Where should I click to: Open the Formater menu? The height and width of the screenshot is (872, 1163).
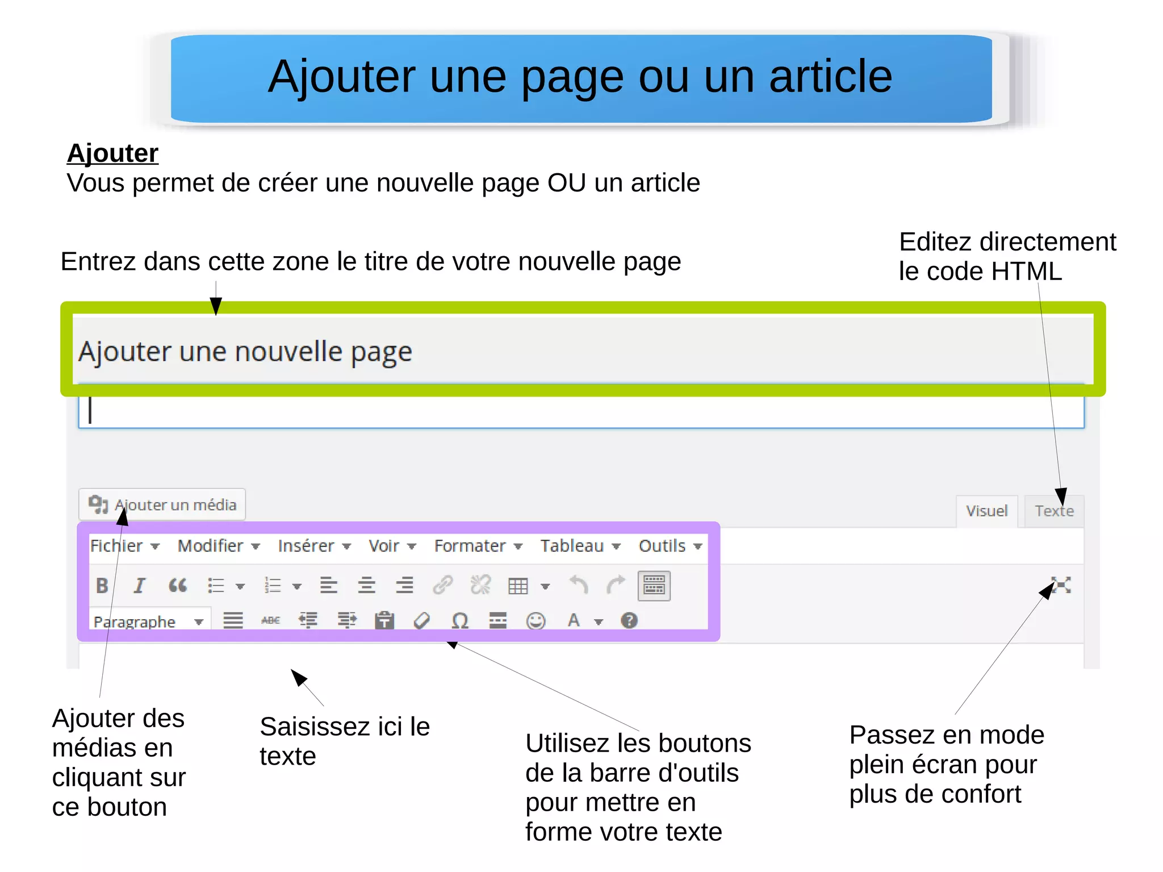478,546
